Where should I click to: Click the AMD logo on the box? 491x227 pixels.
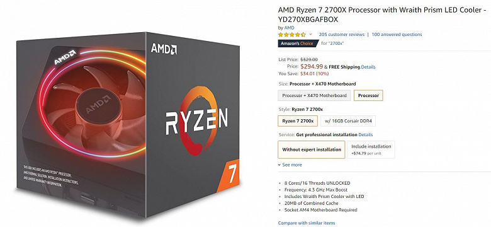pos(164,49)
